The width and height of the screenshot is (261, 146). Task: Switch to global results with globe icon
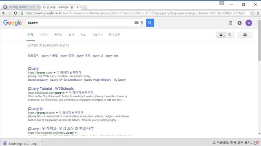(x=230, y=35)
